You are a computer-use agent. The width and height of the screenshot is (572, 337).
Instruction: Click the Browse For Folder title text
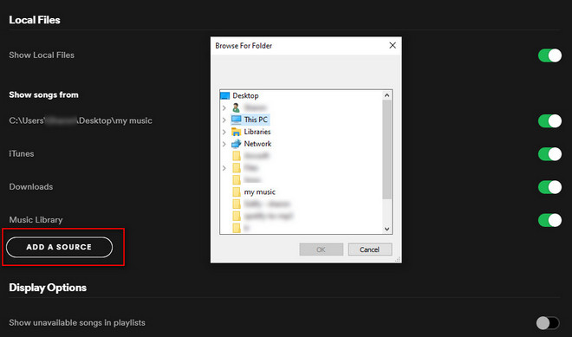click(x=244, y=46)
